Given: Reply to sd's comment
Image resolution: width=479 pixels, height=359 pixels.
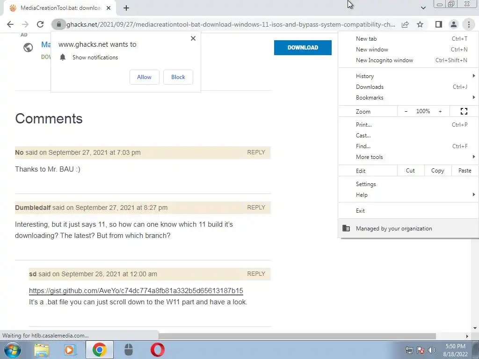Looking at the screenshot, I should pos(256,274).
